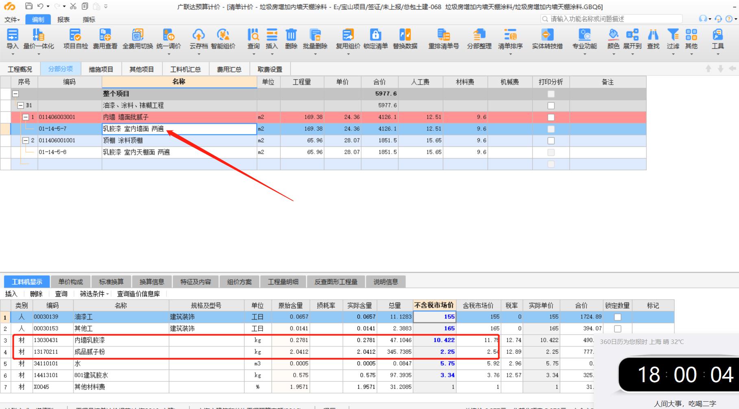Switch to the 指标 ribbon tab
This screenshot has width=739, height=409.
[89, 20]
